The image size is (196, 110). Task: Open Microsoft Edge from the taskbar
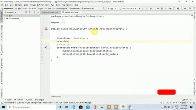[74, 107]
